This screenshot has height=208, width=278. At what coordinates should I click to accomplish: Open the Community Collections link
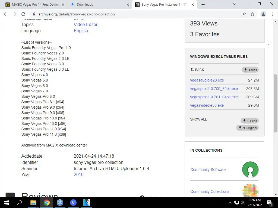click(210, 191)
